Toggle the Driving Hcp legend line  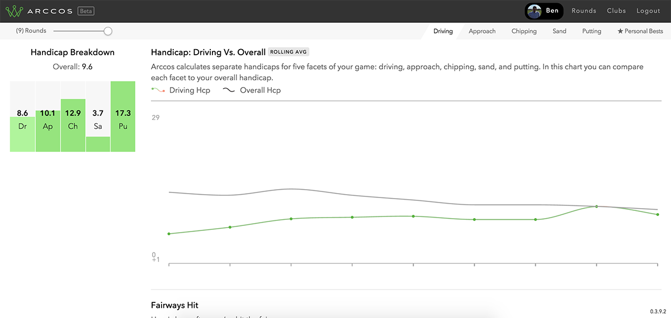tap(181, 90)
